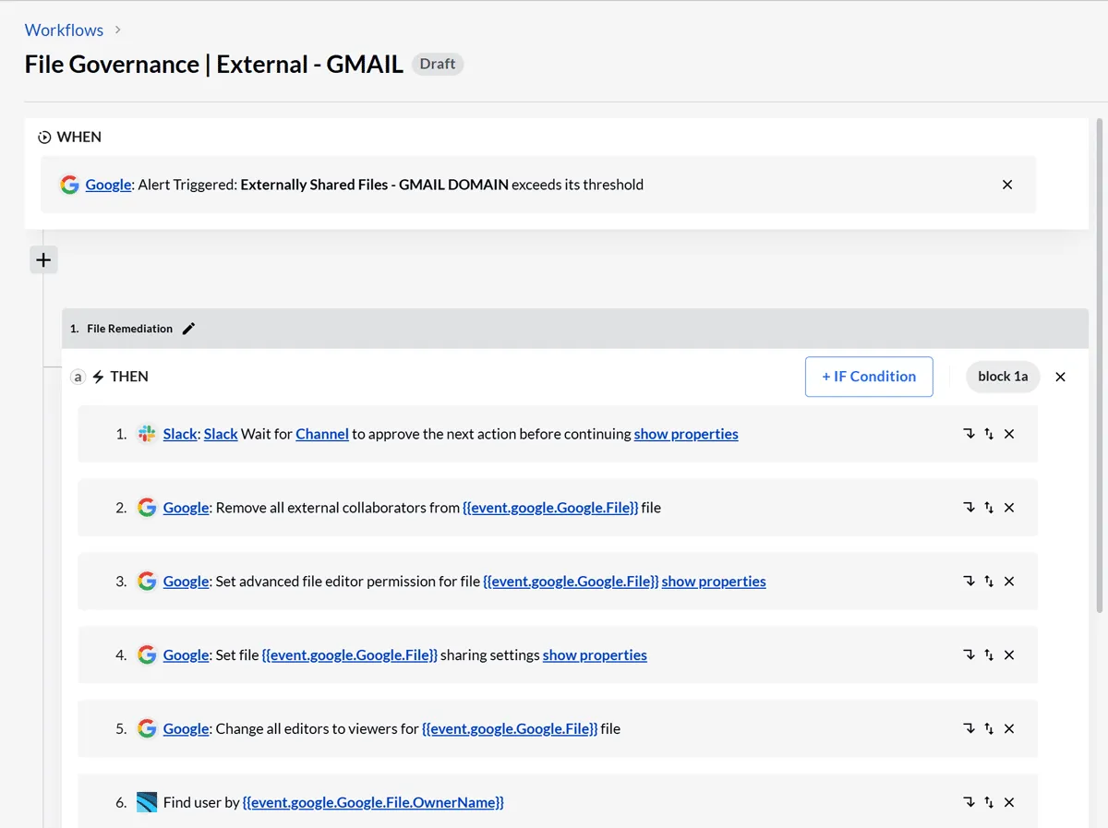Edit the File Remediation block name with pencil
Screen dimensions: 1108x828
coord(189,329)
